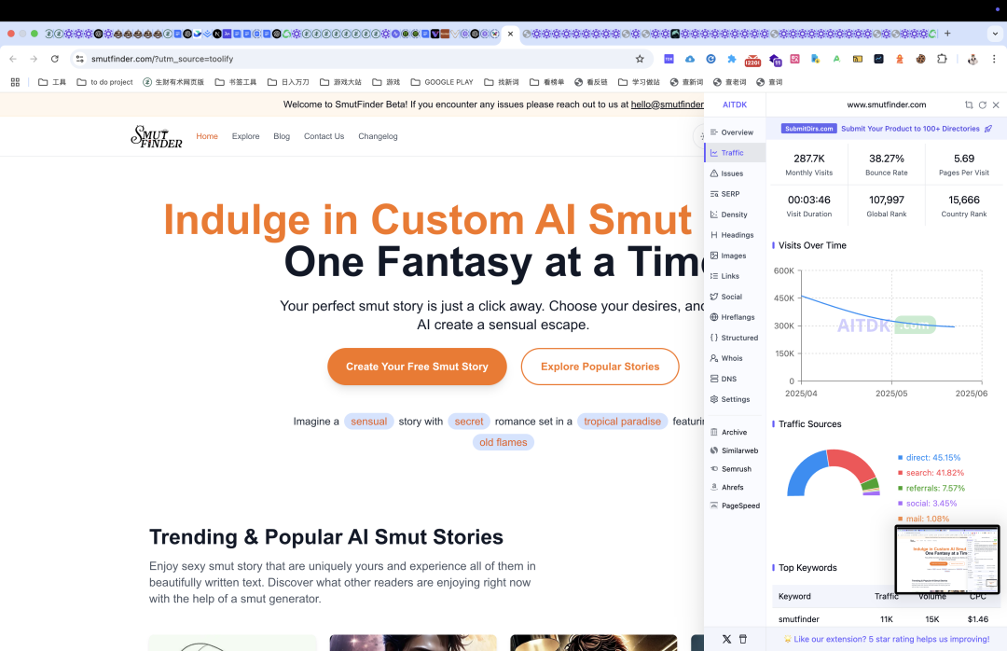Open the SubmitDirs.com promotion link

[887, 129]
